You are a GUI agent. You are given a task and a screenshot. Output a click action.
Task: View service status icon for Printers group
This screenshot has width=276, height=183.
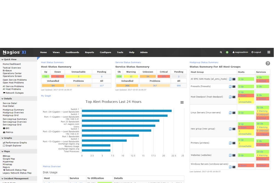click(x=230, y=143)
